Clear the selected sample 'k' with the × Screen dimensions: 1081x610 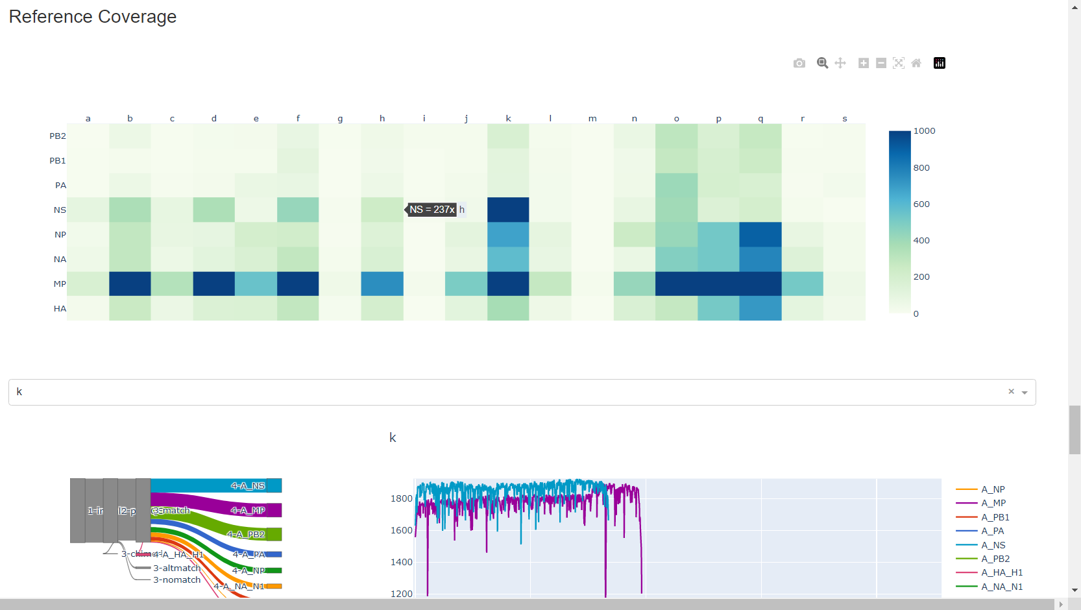(1011, 391)
